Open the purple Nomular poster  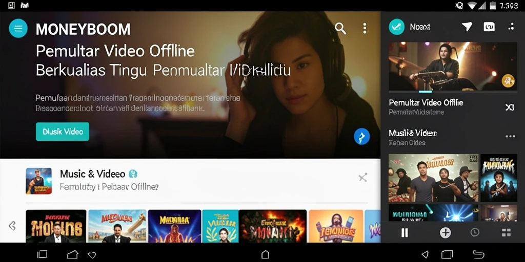[174, 226]
